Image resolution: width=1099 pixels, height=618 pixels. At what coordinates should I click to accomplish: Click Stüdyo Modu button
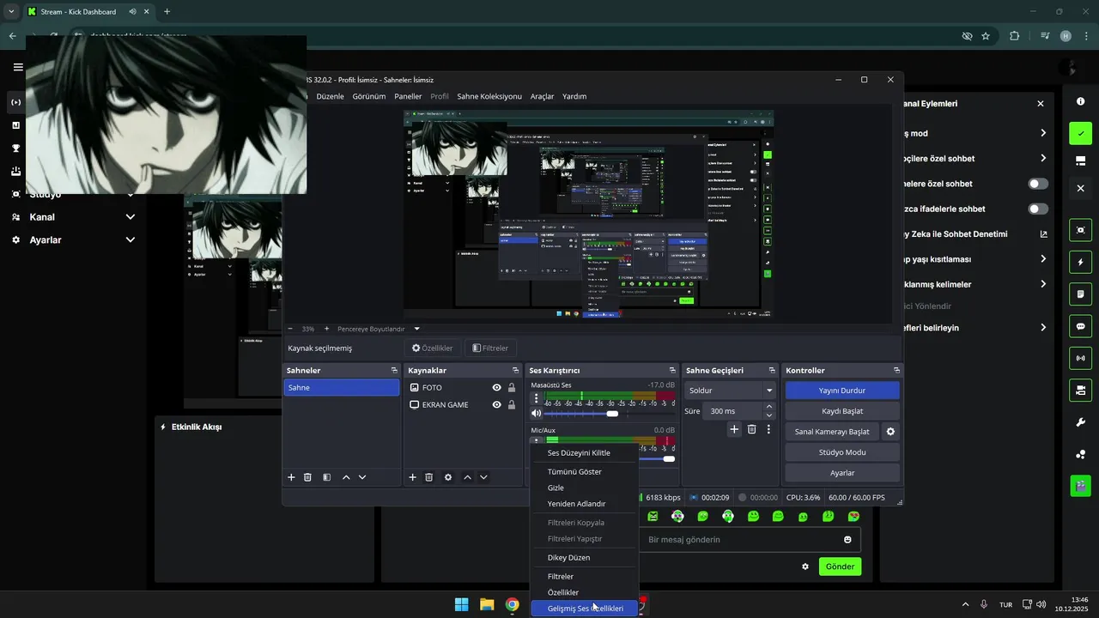pyautogui.click(x=842, y=452)
